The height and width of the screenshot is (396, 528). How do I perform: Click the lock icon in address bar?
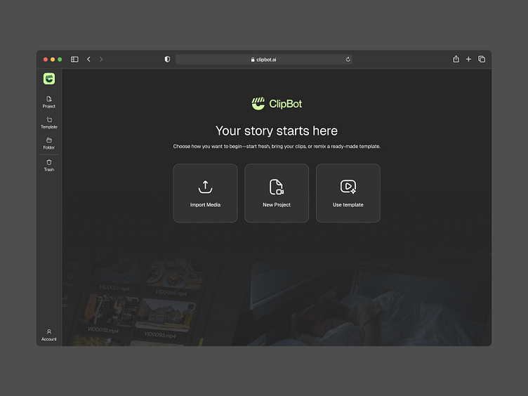(253, 59)
